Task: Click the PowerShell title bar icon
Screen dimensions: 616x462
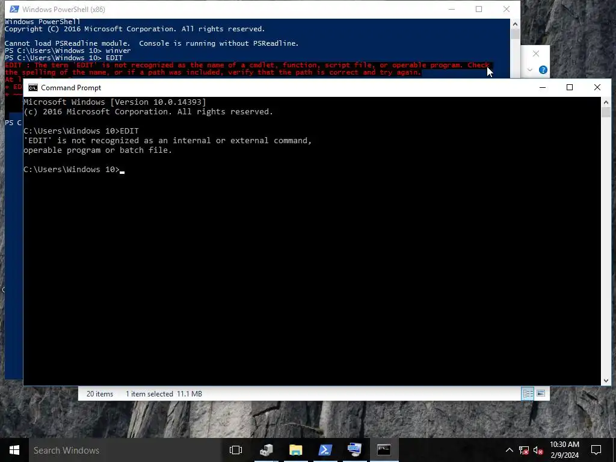Action: coord(14,9)
